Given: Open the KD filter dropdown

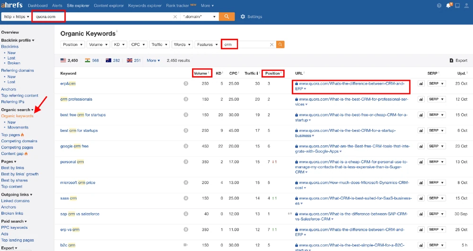Looking at the screenshot, I should pos(119,44).
